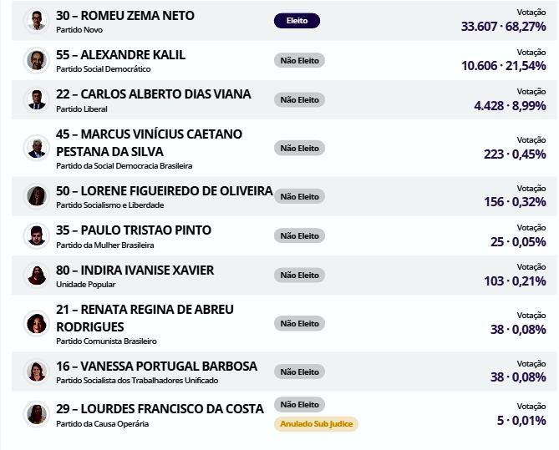Open Romeu Zema Neto's candidate photo
Viewport: 559px width, 450px height.
click(x=37, y=21)
